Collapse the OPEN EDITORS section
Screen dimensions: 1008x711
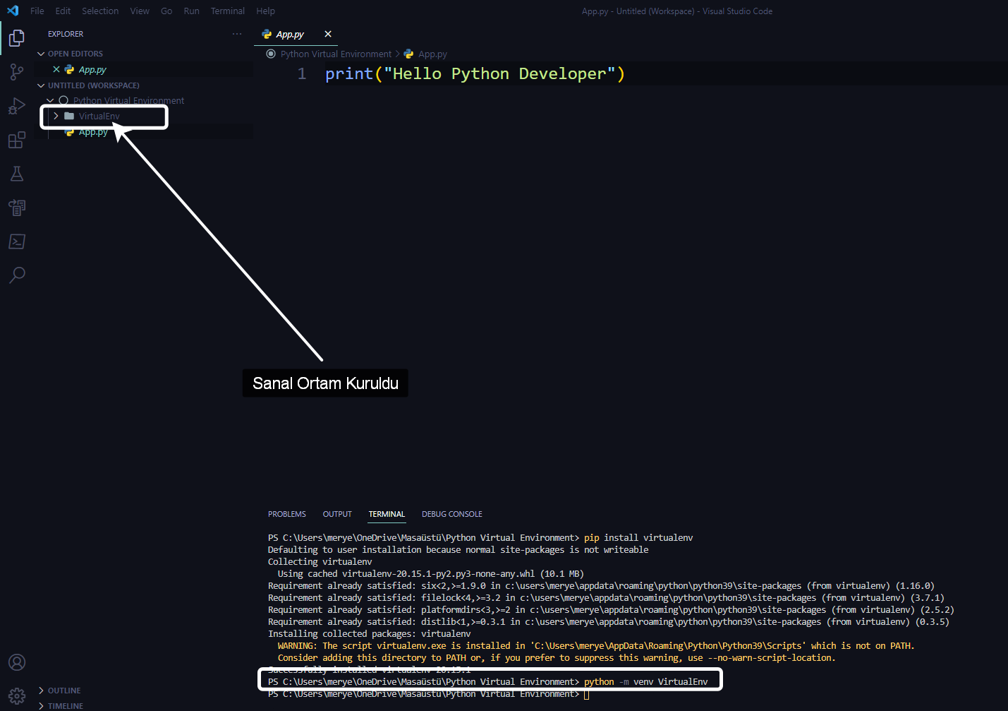41,53
